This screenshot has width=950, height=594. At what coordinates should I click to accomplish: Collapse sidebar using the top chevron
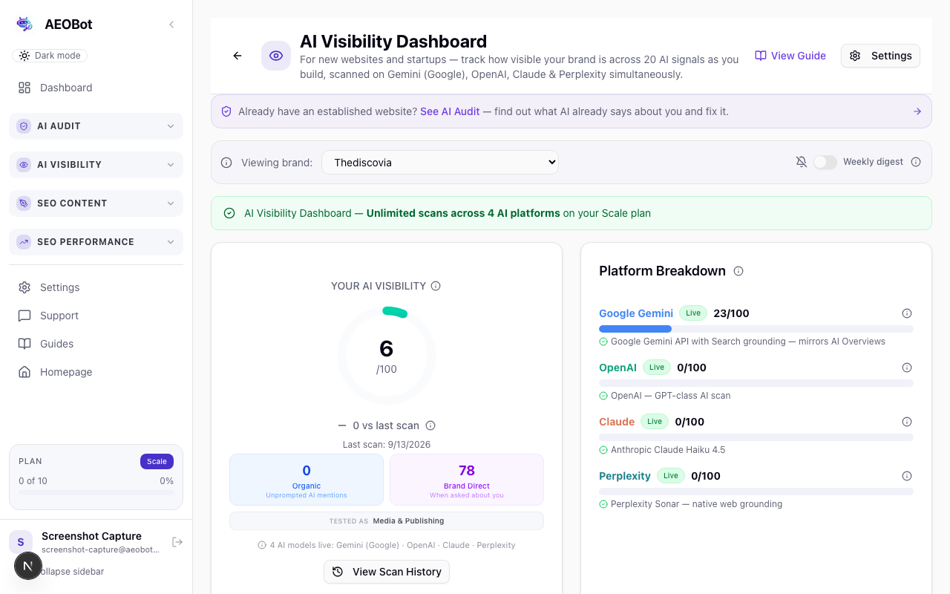click(171, 25)
